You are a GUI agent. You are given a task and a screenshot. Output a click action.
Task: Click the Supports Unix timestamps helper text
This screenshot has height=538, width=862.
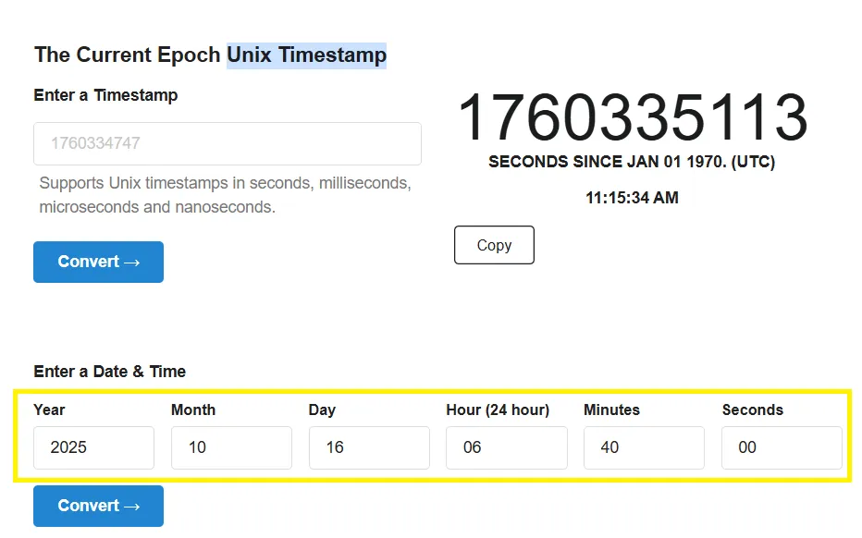click(x=225, y=195)
